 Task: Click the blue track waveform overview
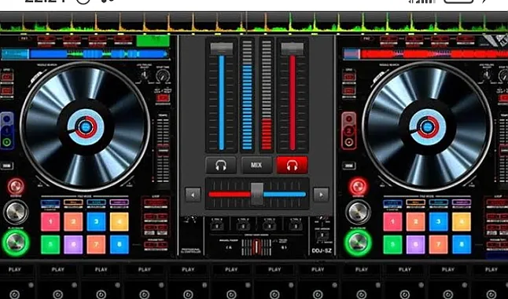85,54
